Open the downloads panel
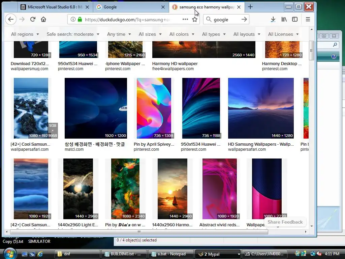This screenshot has height=259, width=345. [273, 19]
